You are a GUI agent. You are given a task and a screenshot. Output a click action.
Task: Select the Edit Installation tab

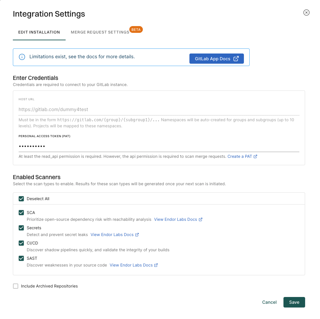tap(39, 32)
